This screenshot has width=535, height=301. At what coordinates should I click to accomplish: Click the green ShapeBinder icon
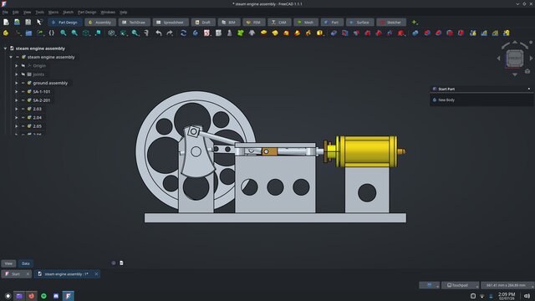[241, 33]
